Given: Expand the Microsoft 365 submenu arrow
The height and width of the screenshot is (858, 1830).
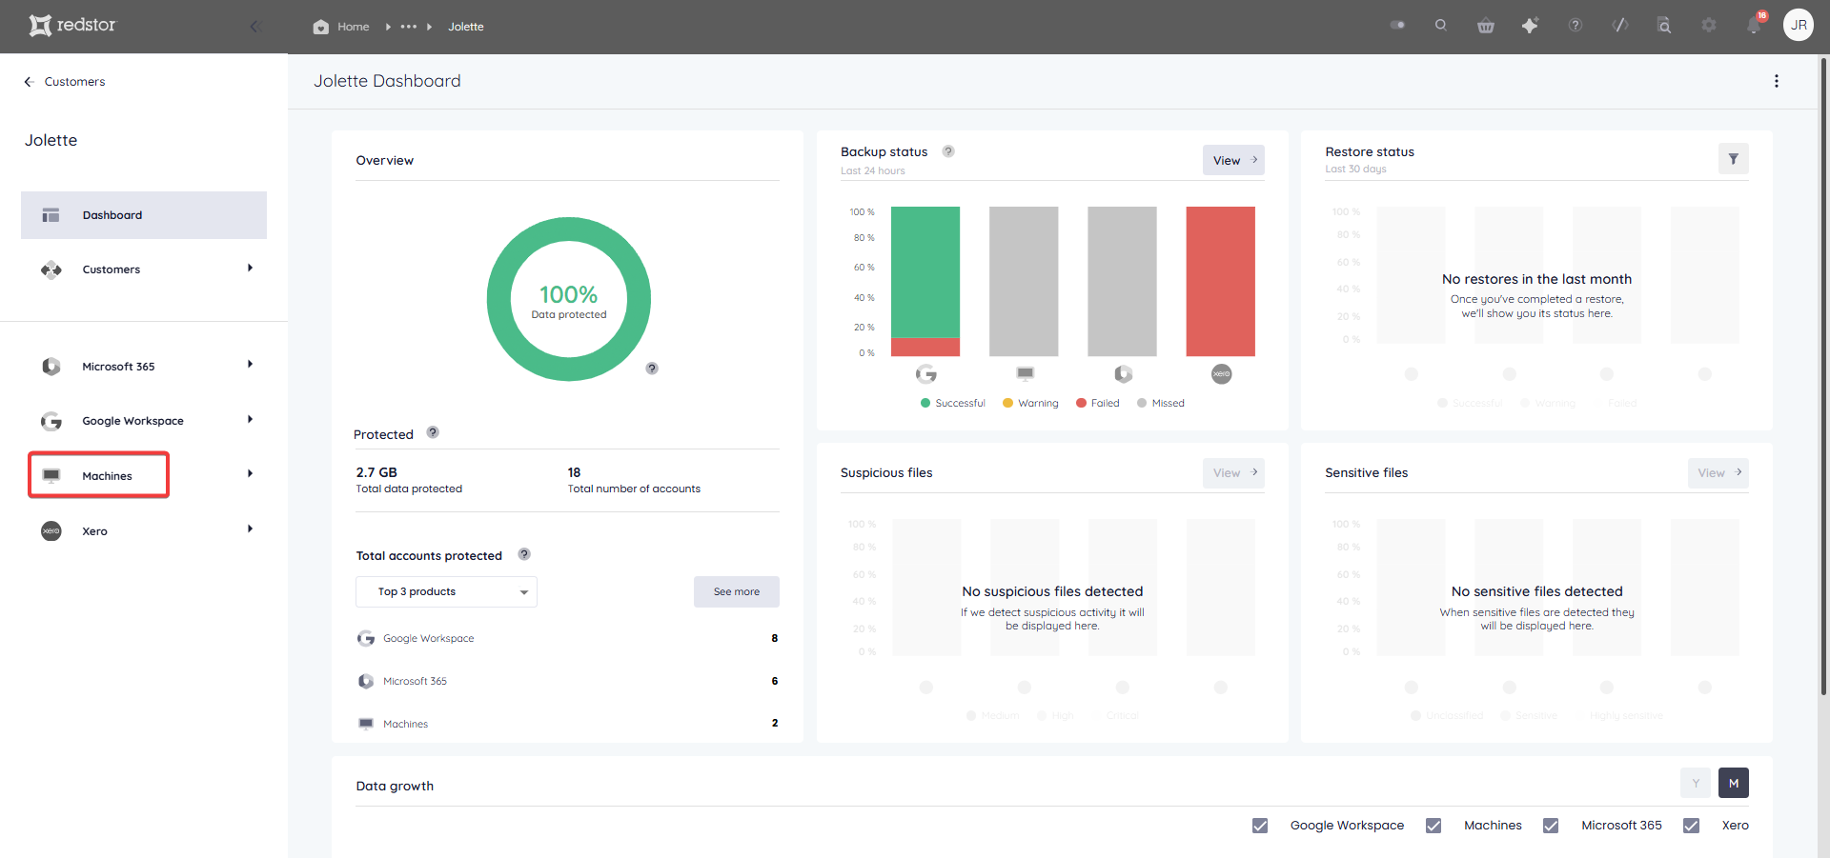Looking at the screenshot, I should click(250, 365).
